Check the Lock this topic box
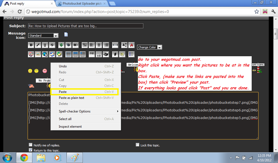Viewport: 278px width, 163px height. pyautogui.click(x=137, y=145)
